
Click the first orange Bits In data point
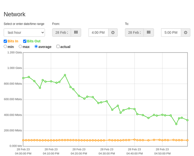[23, 140]
